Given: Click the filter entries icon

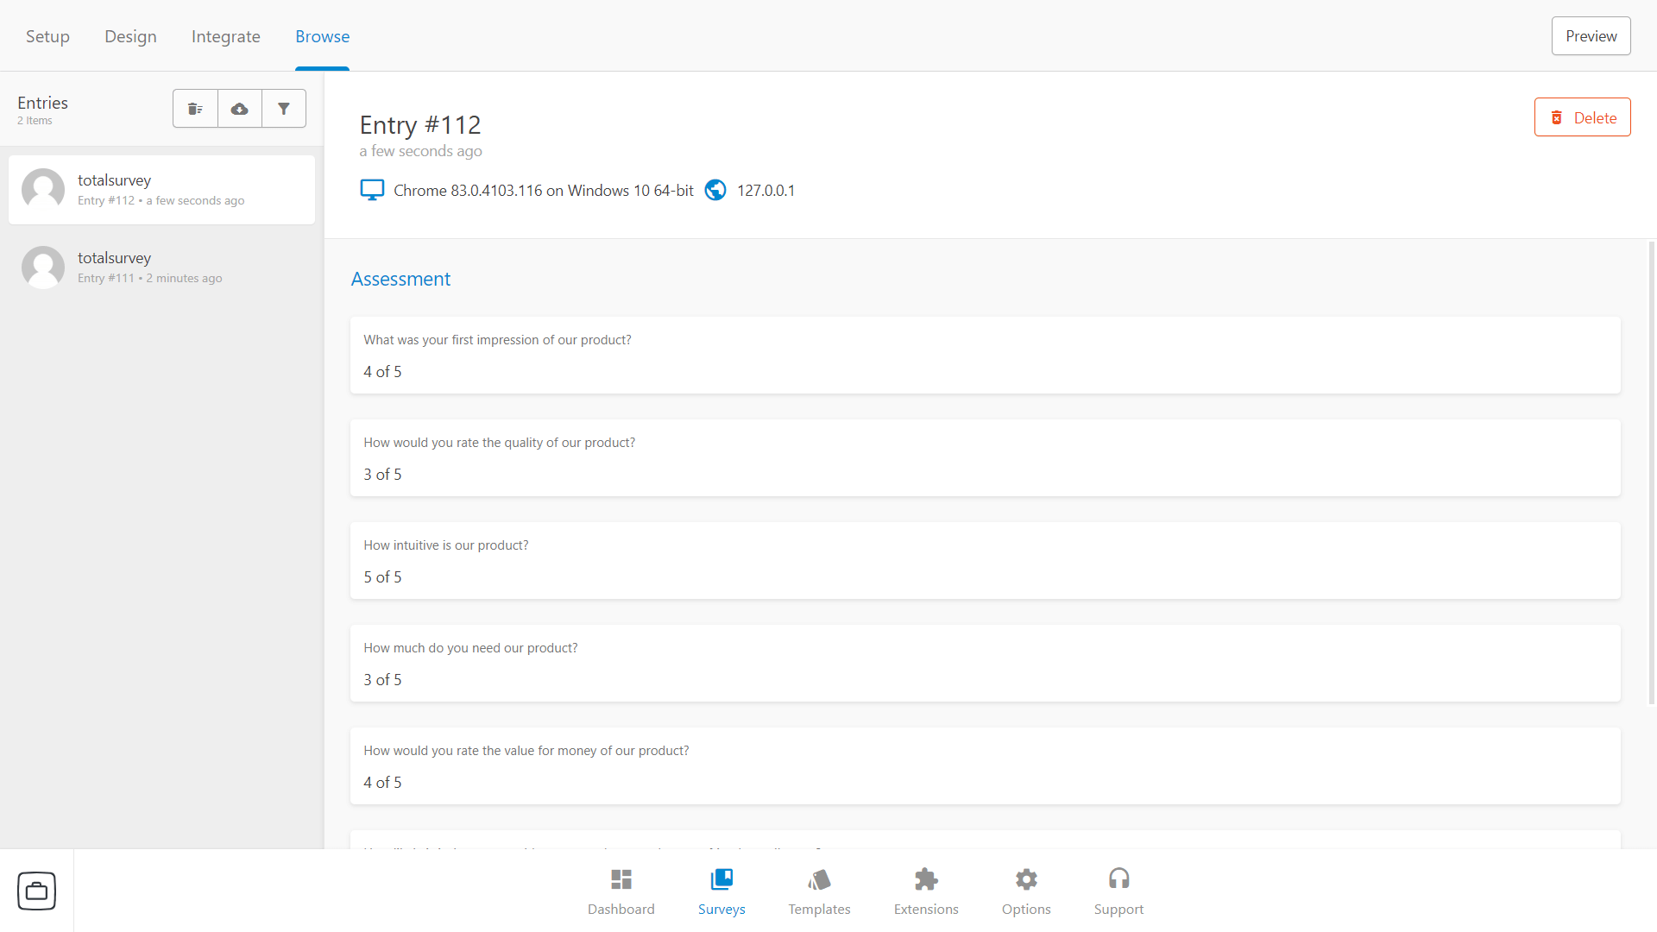Looking at the screenshot, I should (x=282, y=108).
